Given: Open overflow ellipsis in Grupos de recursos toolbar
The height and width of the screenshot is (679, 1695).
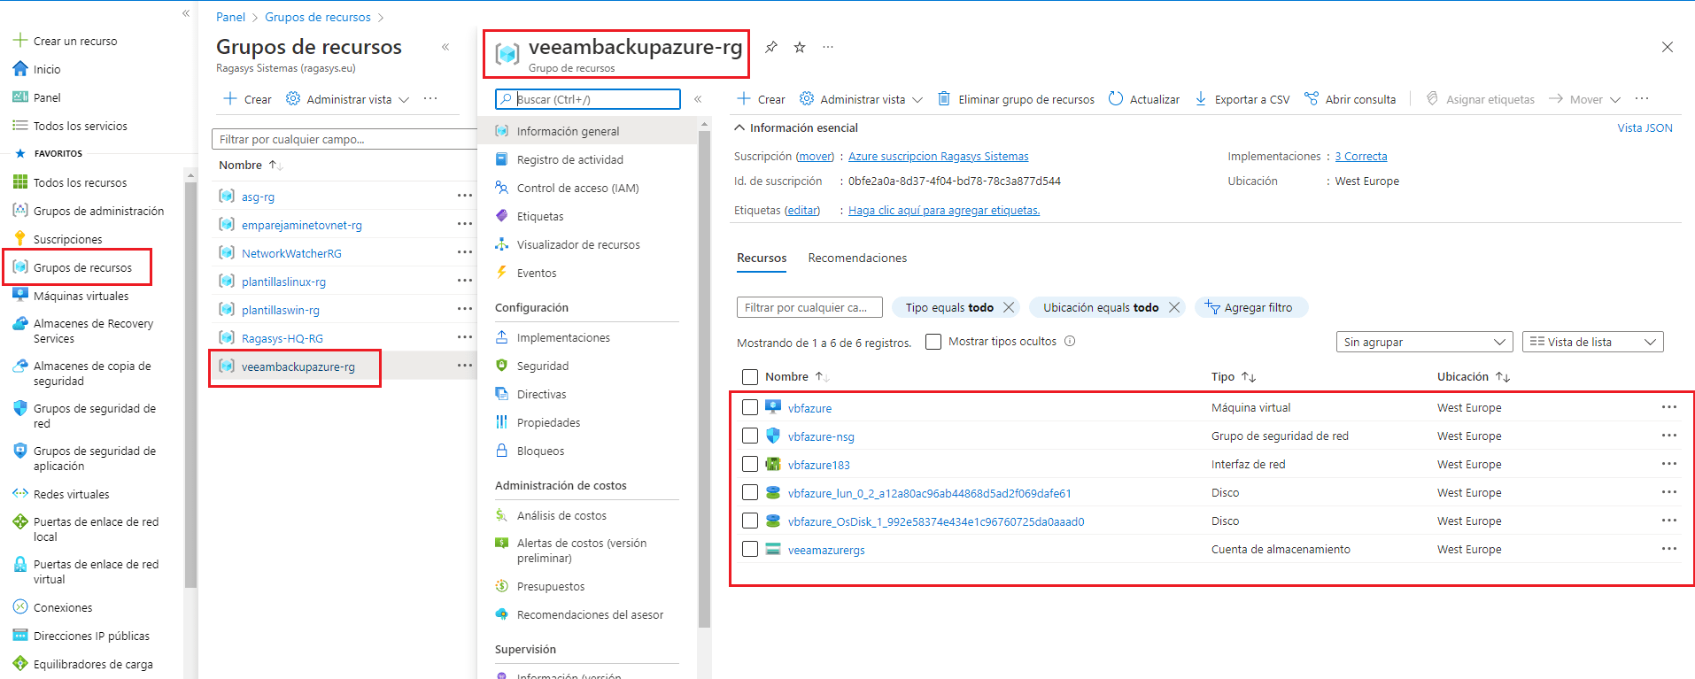Looking at the screenshot, I should point(430,99).
